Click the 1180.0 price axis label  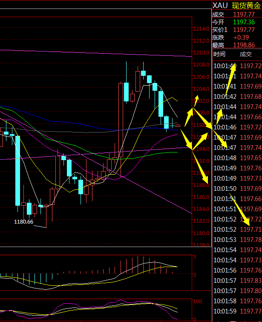pyautogui.click(x=201, y=233)
